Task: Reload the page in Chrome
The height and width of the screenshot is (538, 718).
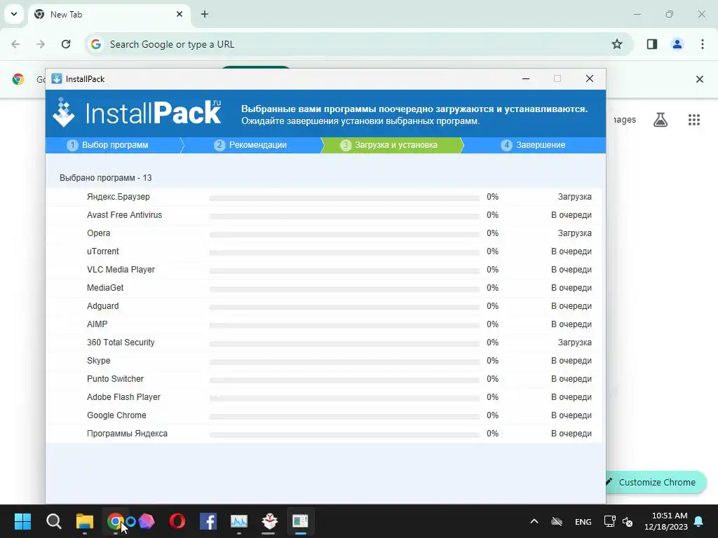Action: (x=66, y=44)
